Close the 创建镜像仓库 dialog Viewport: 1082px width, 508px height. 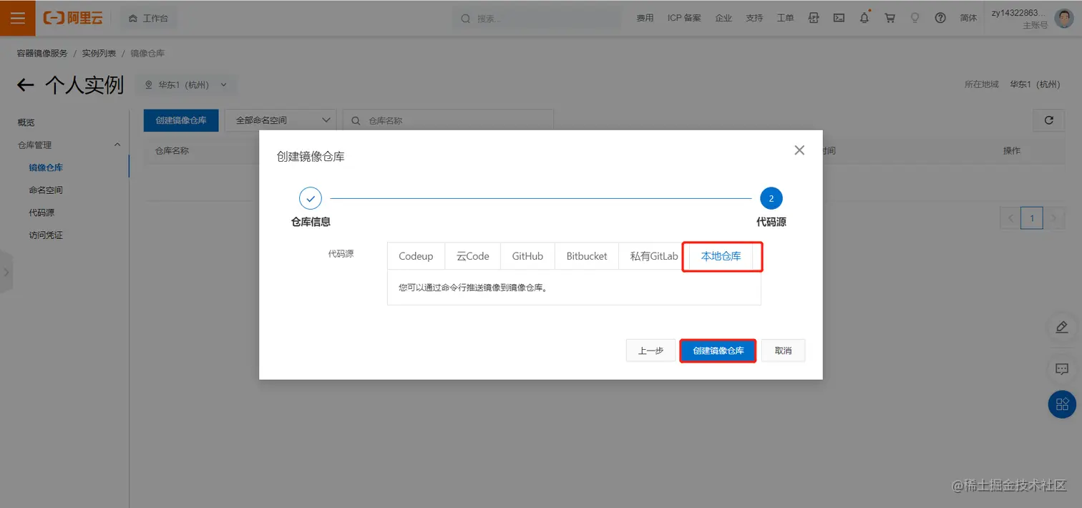click(x=799, y=150)
